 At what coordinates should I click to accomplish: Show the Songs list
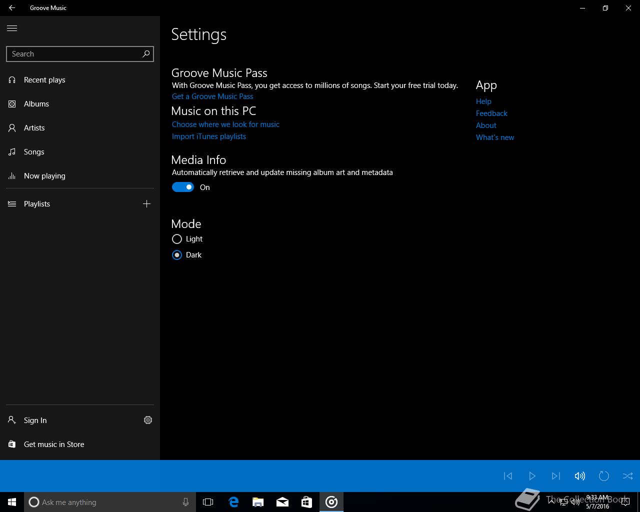tap(80, 152)
